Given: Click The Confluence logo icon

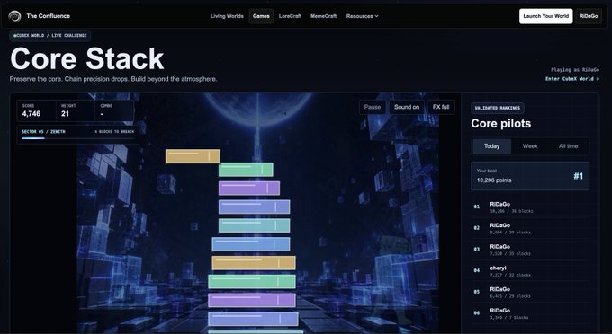Looking at the screenshot, I should click(14, 16).
